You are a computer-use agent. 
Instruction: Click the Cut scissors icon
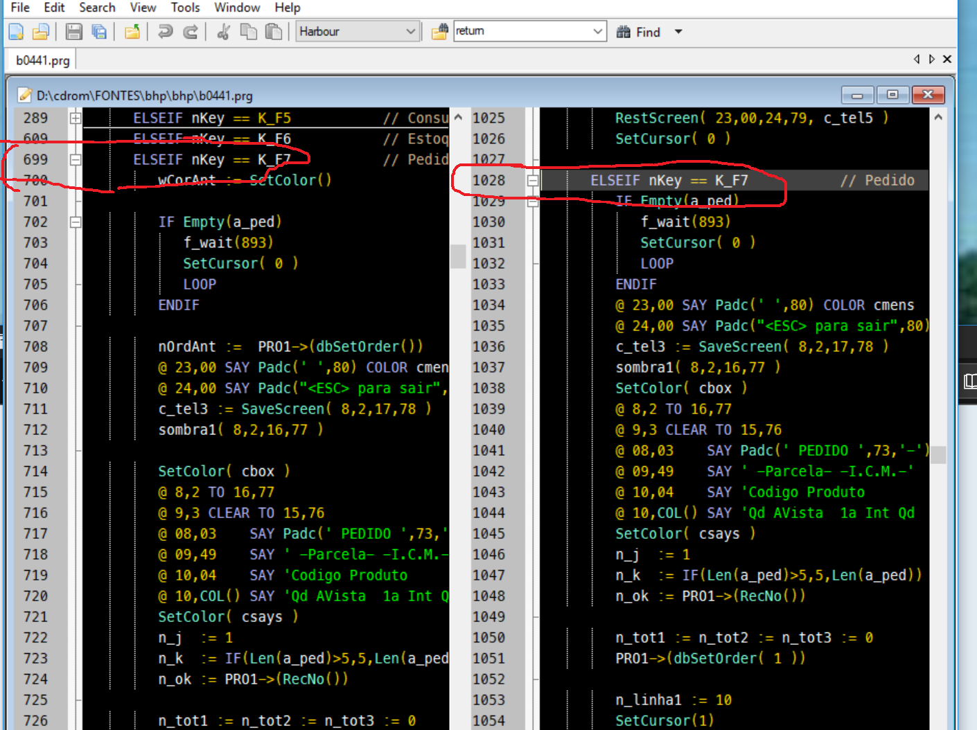coord(223,32)
